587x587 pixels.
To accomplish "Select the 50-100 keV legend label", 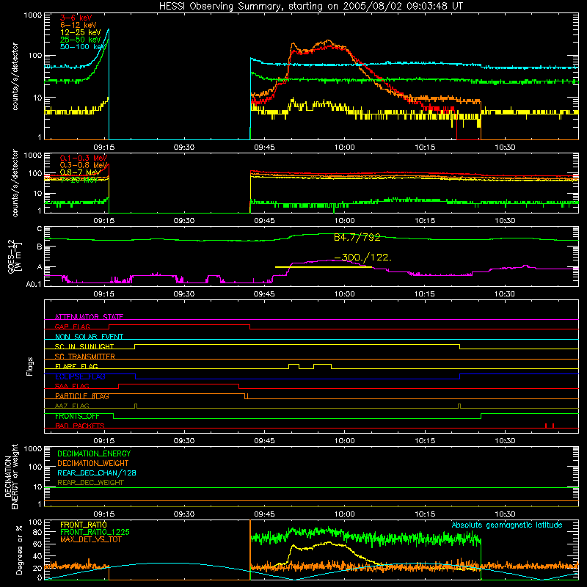I will coord(83,47).
